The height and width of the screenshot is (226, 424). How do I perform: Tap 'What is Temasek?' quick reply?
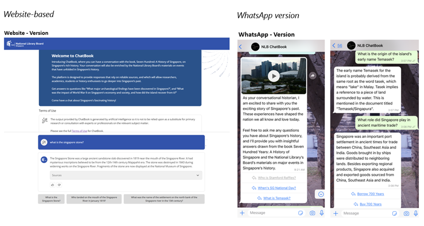click(274, 198)
